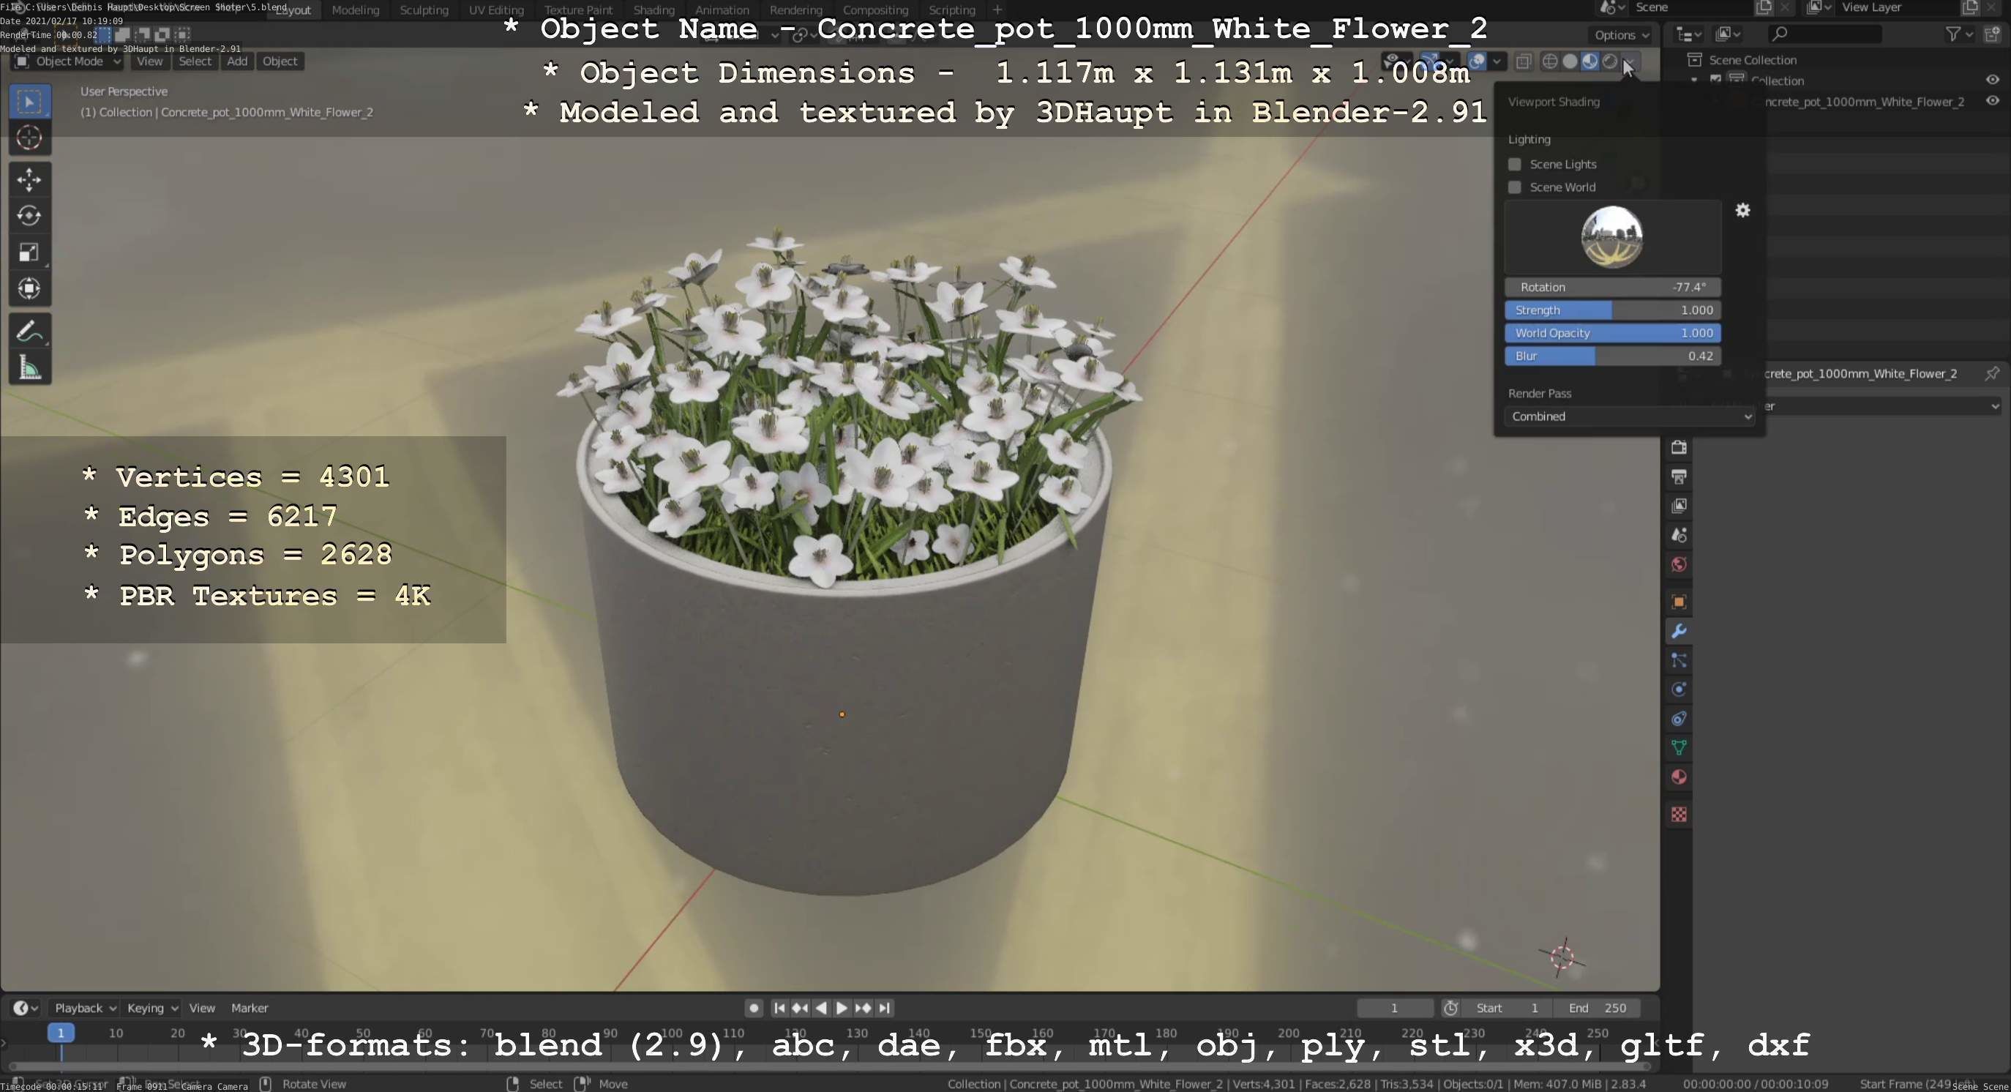2011x1092 pixels.
Task: Pick the Rotate tool
Action: (30, 216)
